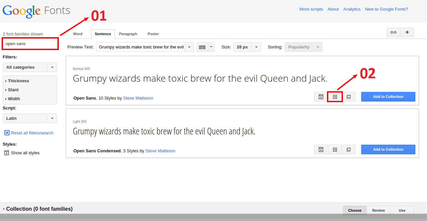Open the Preview Text dropdown arrow
Image resolution: width=427 pixels, height=221 pixels.
pos(189,47)
